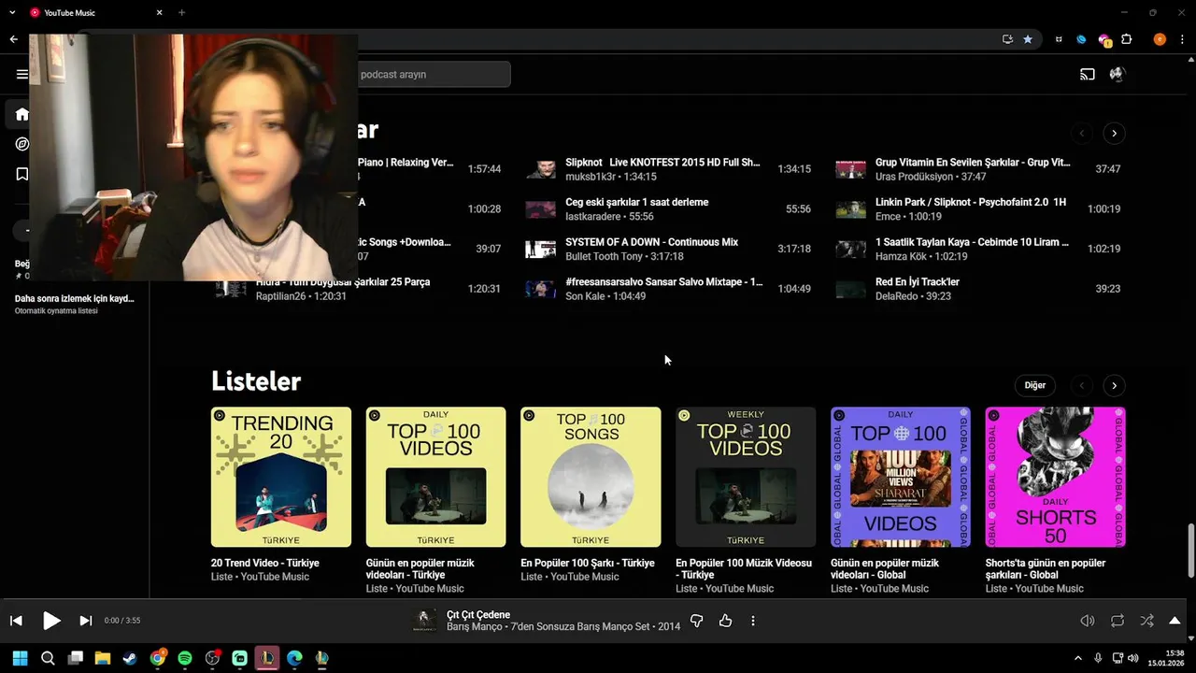Open the YouTube Music hamburger menu
Image resolution: width=1196 pixels, height=673 pixels.
tap(21, 74)
